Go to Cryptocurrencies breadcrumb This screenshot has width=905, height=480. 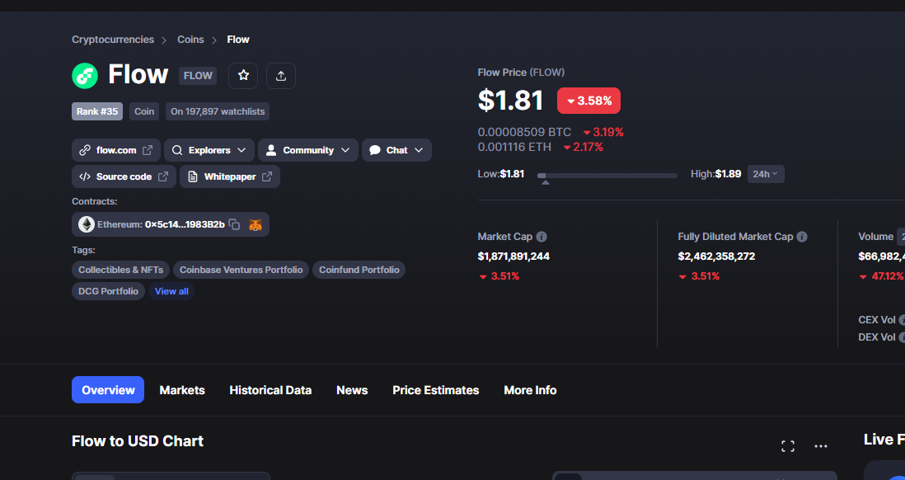tap(113, 40)
